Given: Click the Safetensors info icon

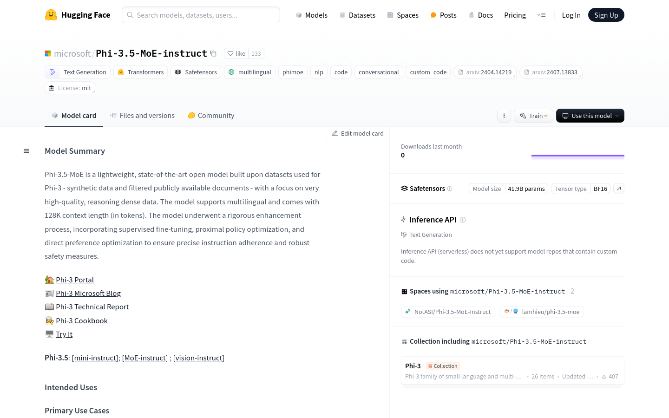Looking at the screenshot, I should [450, 189].
